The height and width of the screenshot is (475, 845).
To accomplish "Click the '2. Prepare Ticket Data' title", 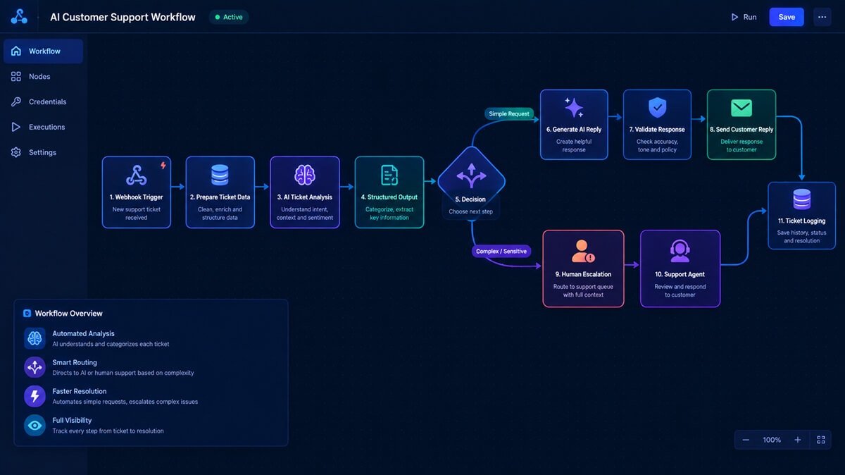I will pos(220,197).
